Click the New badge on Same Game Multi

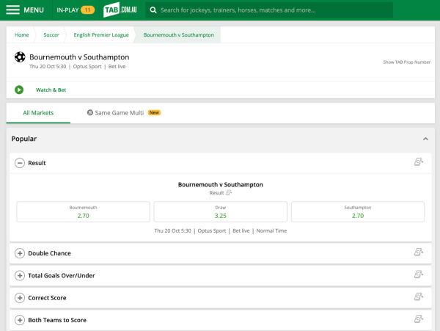pos(154,112)
